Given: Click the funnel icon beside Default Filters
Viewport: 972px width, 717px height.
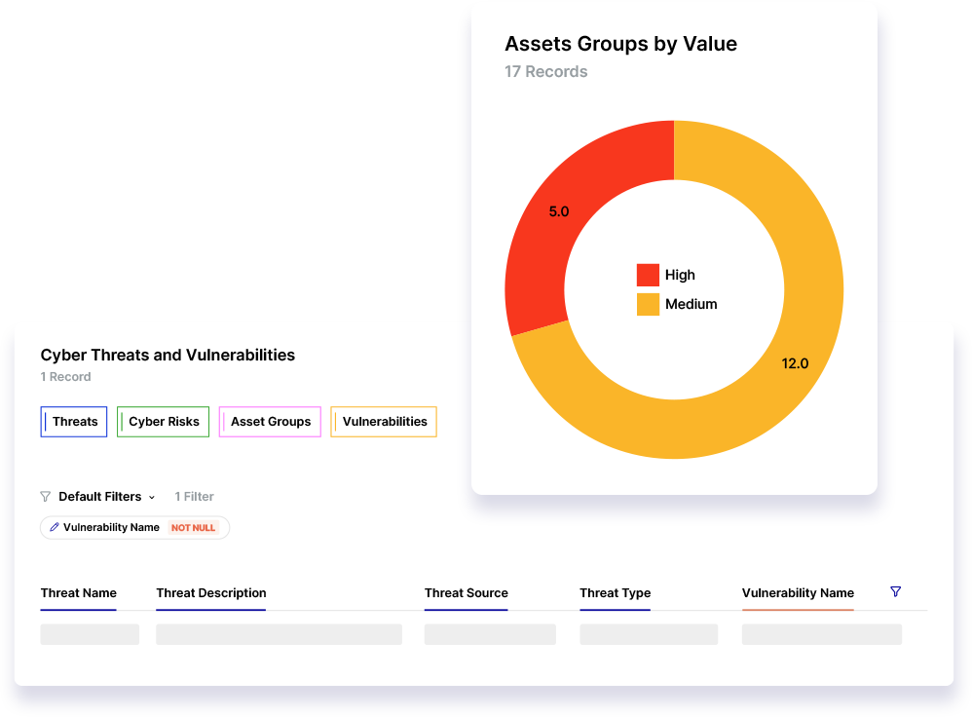Looking at the screenshot, I should click(x=45, y=497).
